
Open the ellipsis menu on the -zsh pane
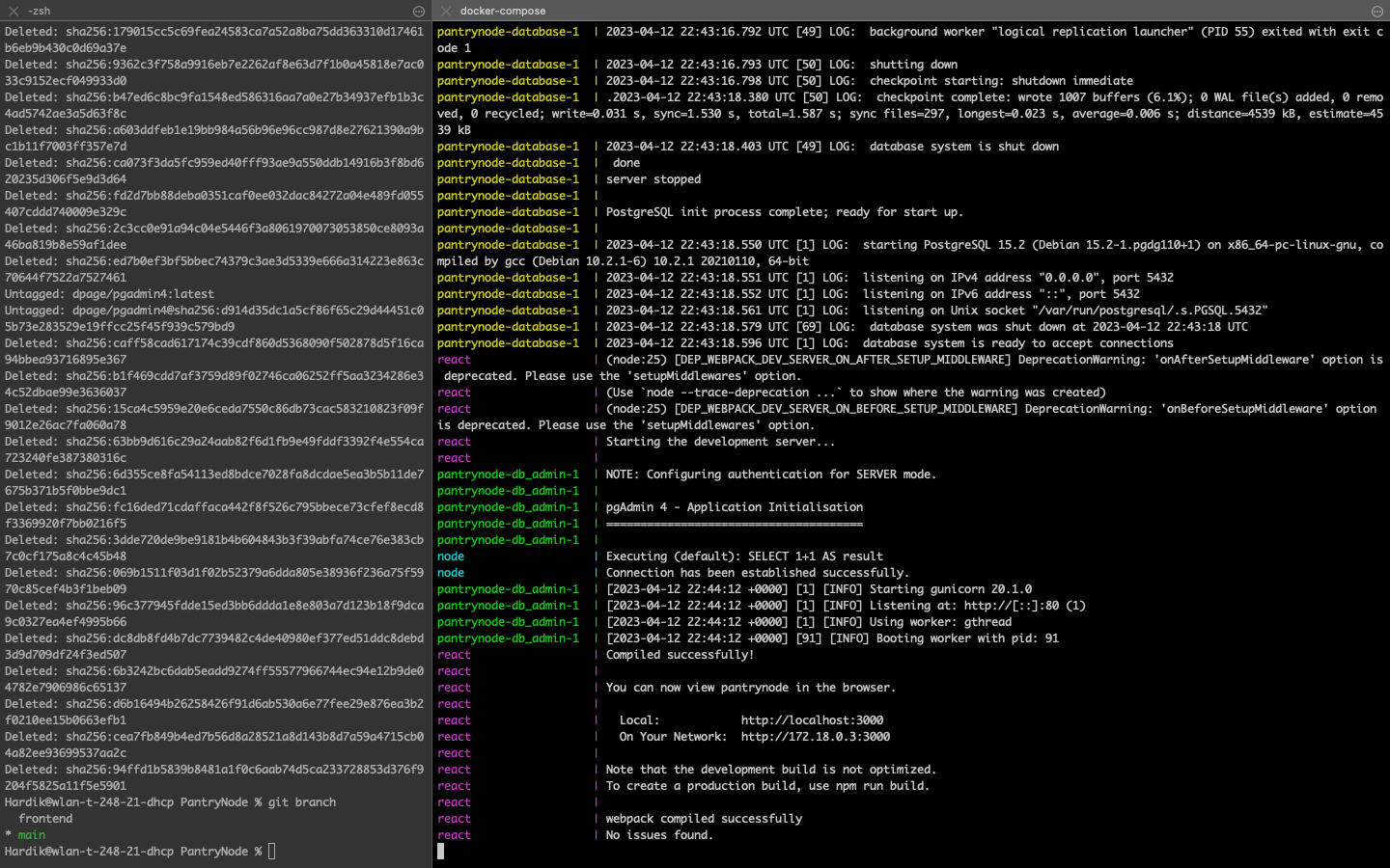[x=418, y=11]
